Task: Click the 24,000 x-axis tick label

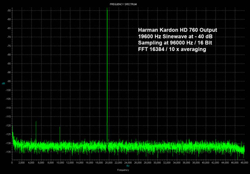Action: [x=128, y=163]
